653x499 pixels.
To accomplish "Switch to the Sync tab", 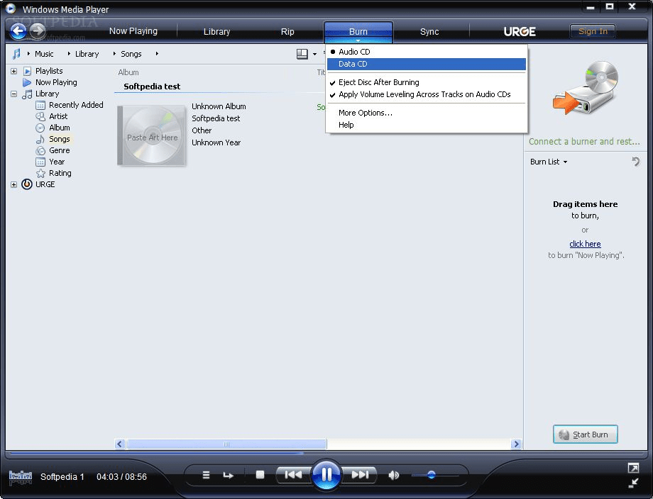I will (429, 31).
